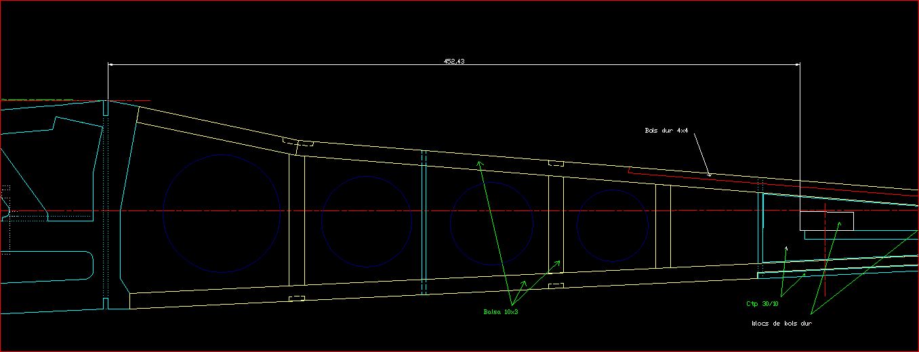Click inside the largest leftmost blue circle

click(x=222, y=213)
